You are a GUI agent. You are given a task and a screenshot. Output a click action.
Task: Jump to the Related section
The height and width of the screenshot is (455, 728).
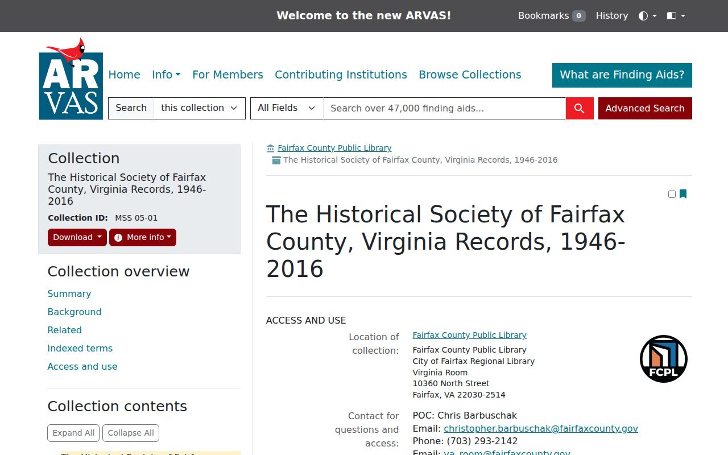(65, 330)
